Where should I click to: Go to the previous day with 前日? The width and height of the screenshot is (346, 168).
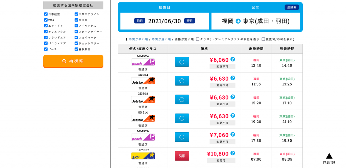[x=140, y=21]
